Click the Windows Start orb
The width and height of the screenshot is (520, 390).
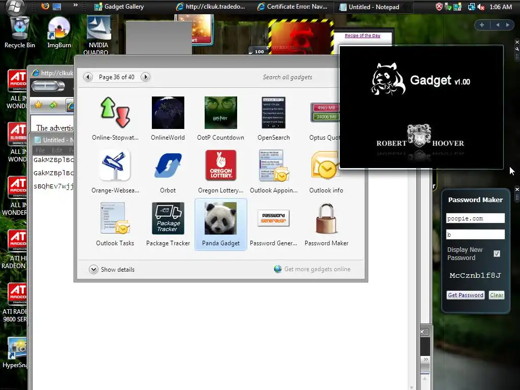(16, 7)
